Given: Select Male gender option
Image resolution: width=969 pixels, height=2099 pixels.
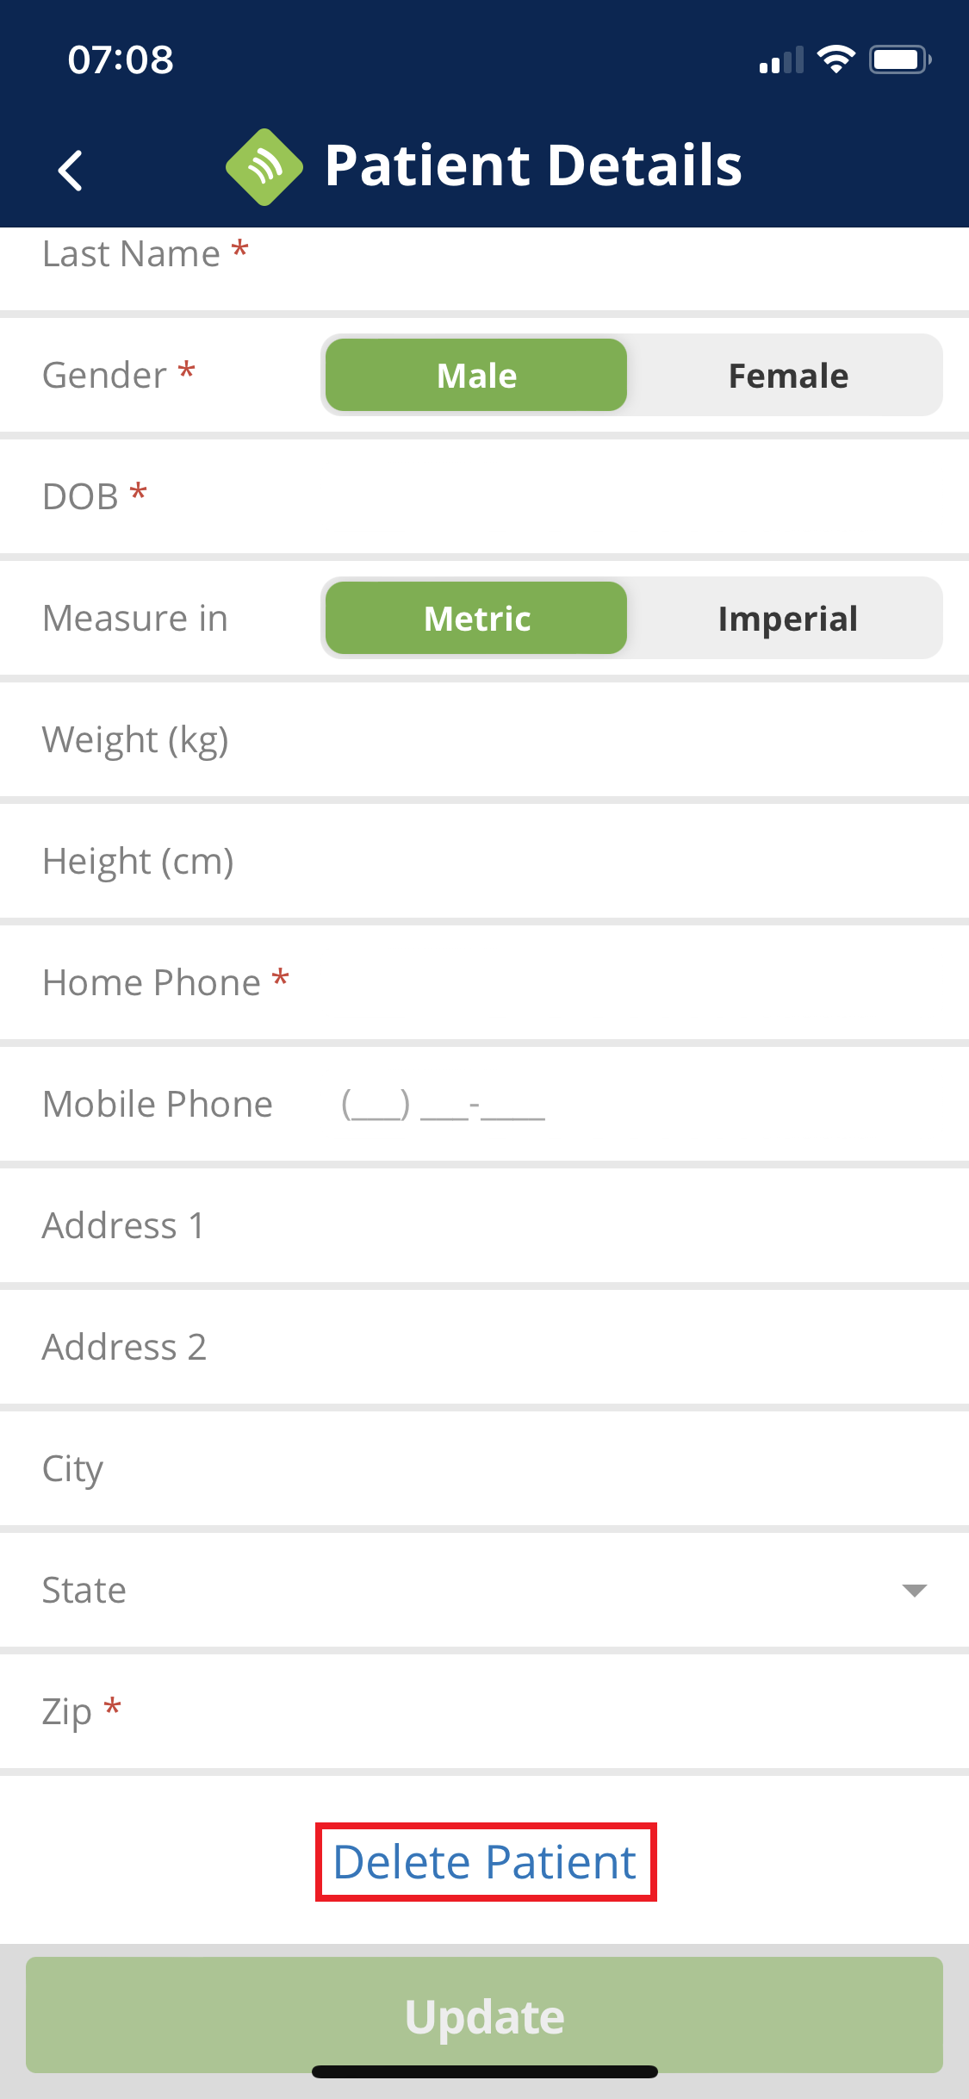Looking at the screenshot, I should (476, 376).
